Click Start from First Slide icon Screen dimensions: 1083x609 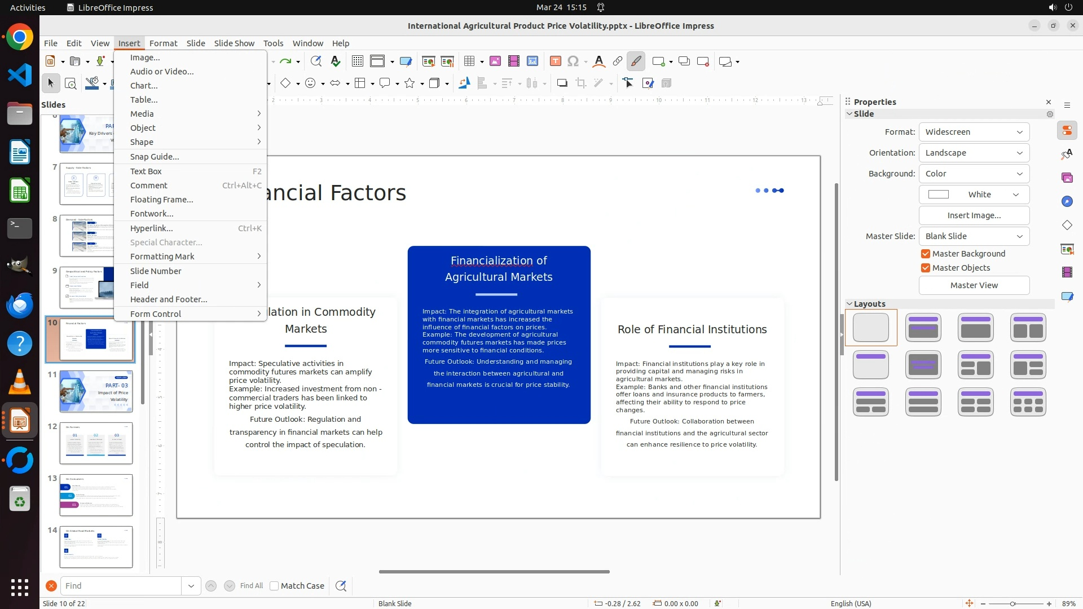[x=428, y=61]
